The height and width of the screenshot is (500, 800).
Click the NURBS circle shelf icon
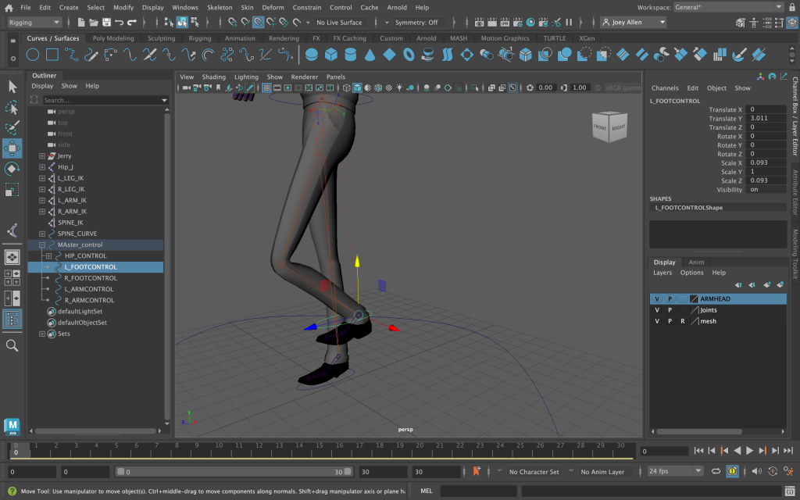[33, 55]
